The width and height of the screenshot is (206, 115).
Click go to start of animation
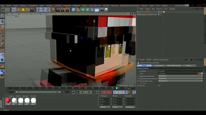pos(74,92)
